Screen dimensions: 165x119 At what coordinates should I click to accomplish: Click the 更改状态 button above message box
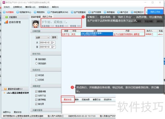pos(68,99)
